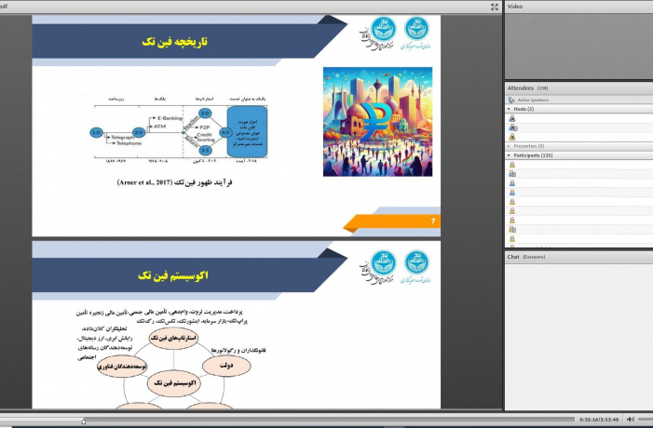Viewport: 653px width, 428px height.
Task: Select the host icon showing a screen-share monitor
Action: [512, 127]
